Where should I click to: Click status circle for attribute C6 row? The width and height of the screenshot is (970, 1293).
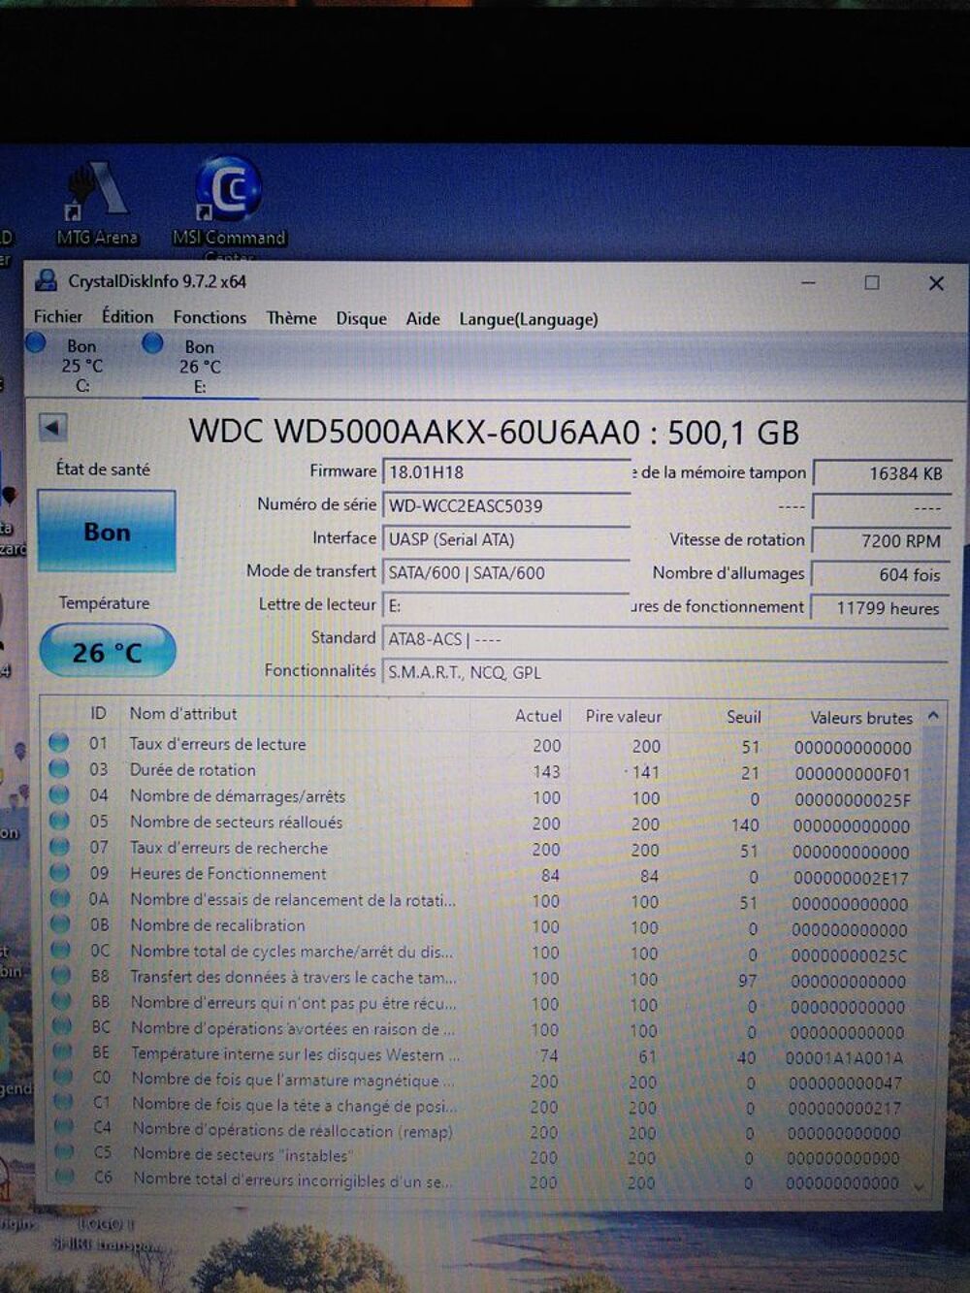pos(65,1177)
